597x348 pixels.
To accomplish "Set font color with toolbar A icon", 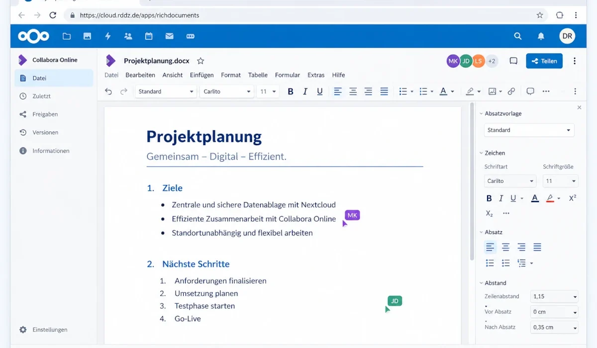I will coord(443,91).
